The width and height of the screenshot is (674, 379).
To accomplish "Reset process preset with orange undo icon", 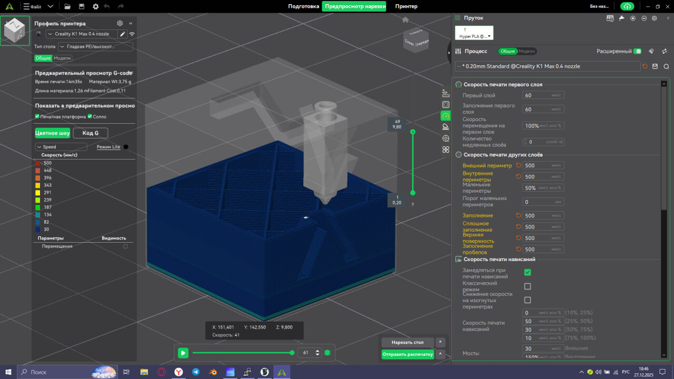I will pyautogui.click(x=645, y=66).
